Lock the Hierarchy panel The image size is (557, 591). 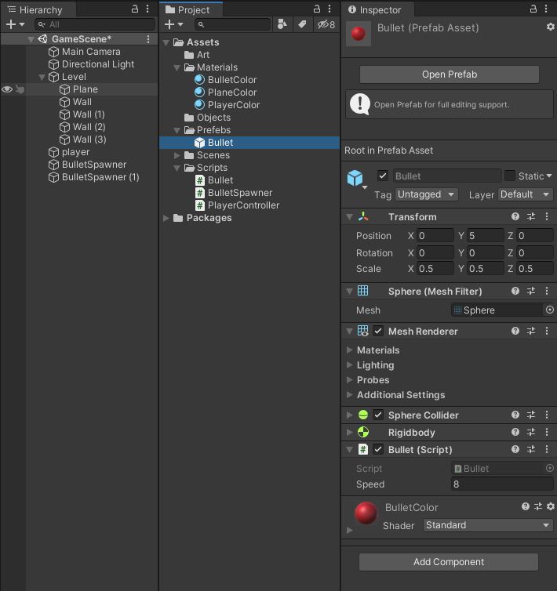pos(135,9)
